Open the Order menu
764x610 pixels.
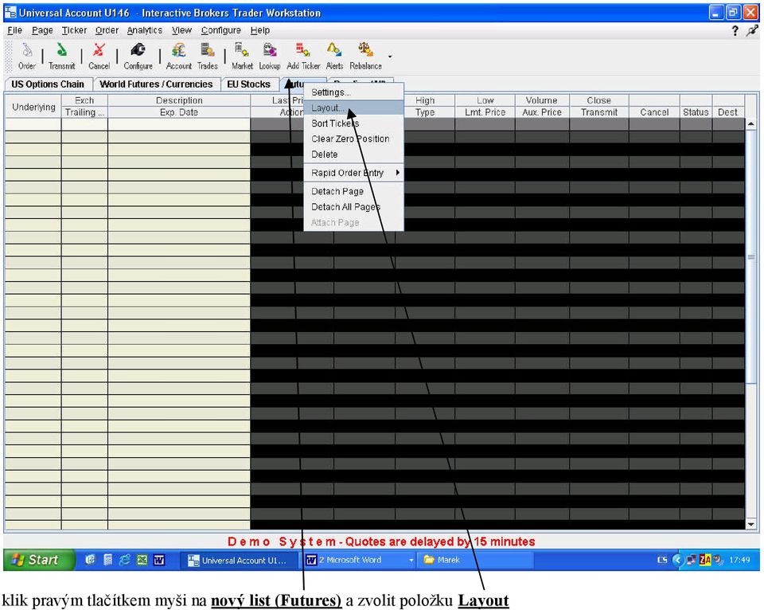107,30
